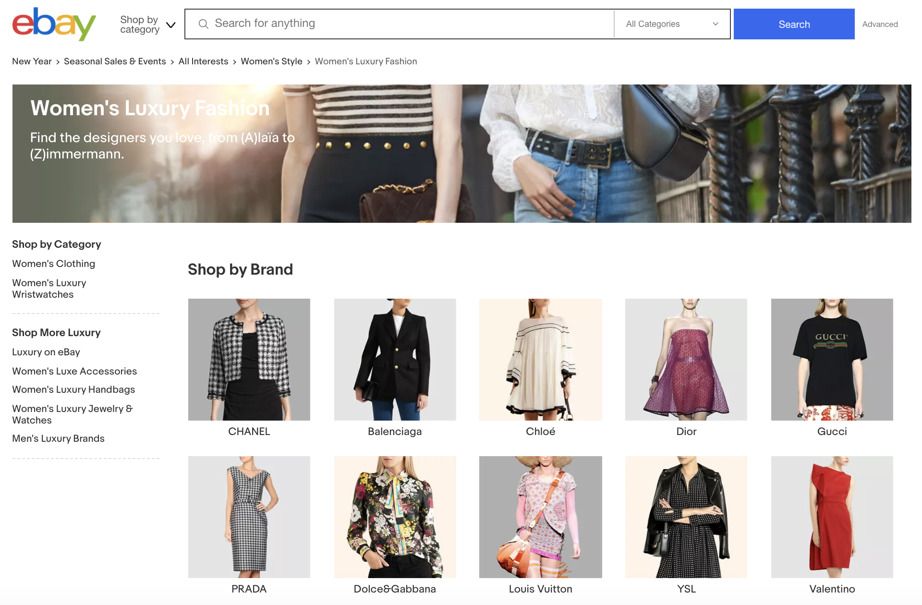Click the search magnifying glass icon
922x605 pixels.
203,24
